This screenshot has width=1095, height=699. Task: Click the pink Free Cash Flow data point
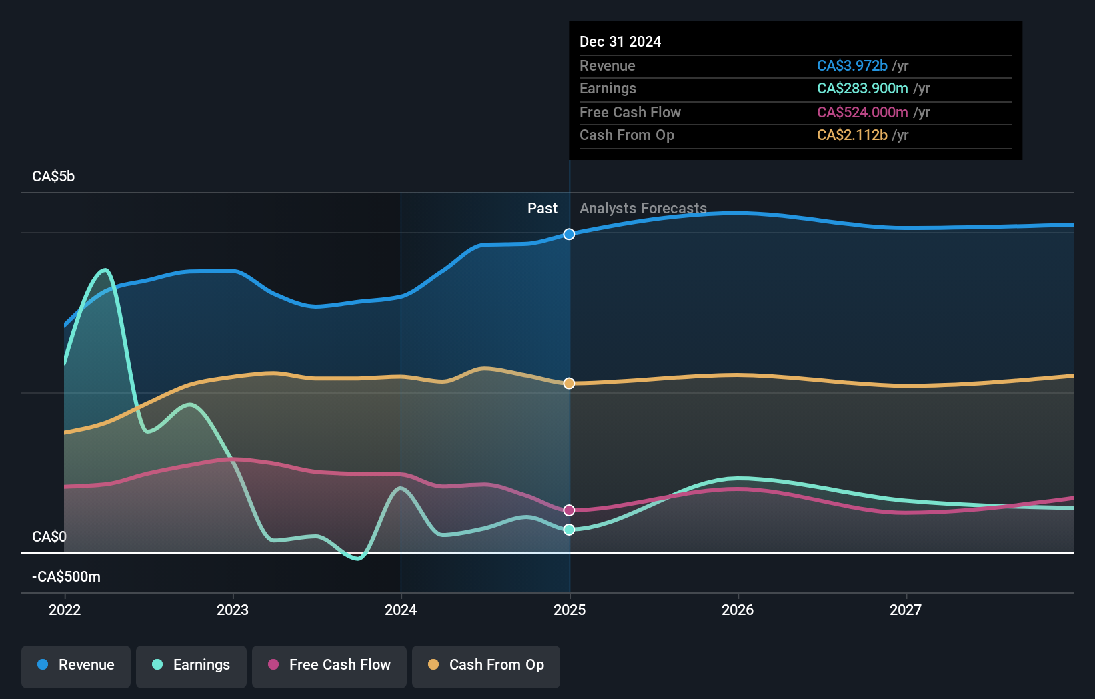click(569, 510)
